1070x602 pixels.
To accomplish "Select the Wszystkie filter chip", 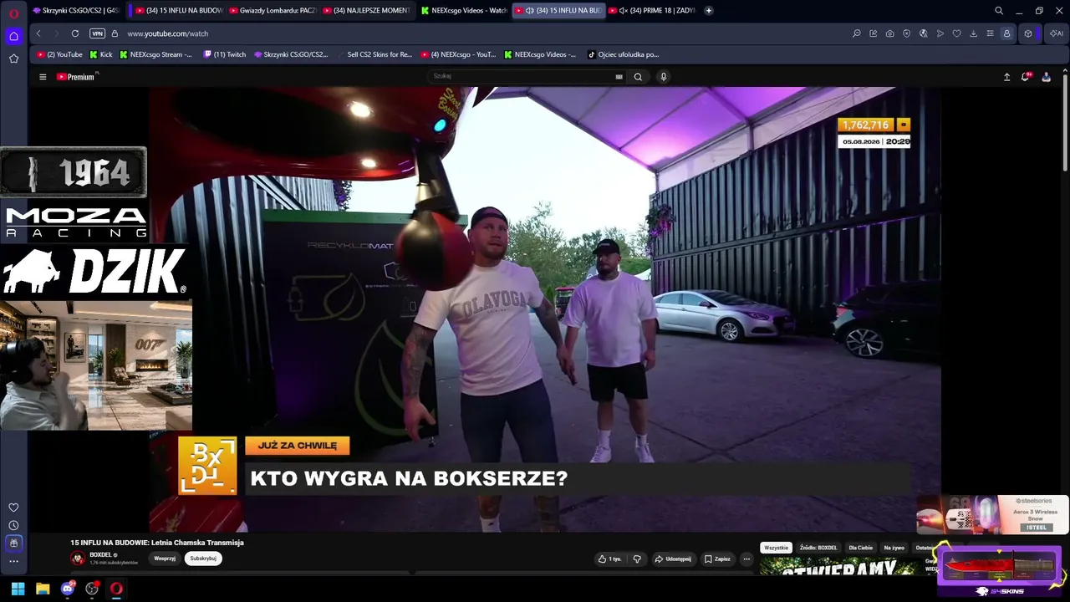I will click(776, 548).
